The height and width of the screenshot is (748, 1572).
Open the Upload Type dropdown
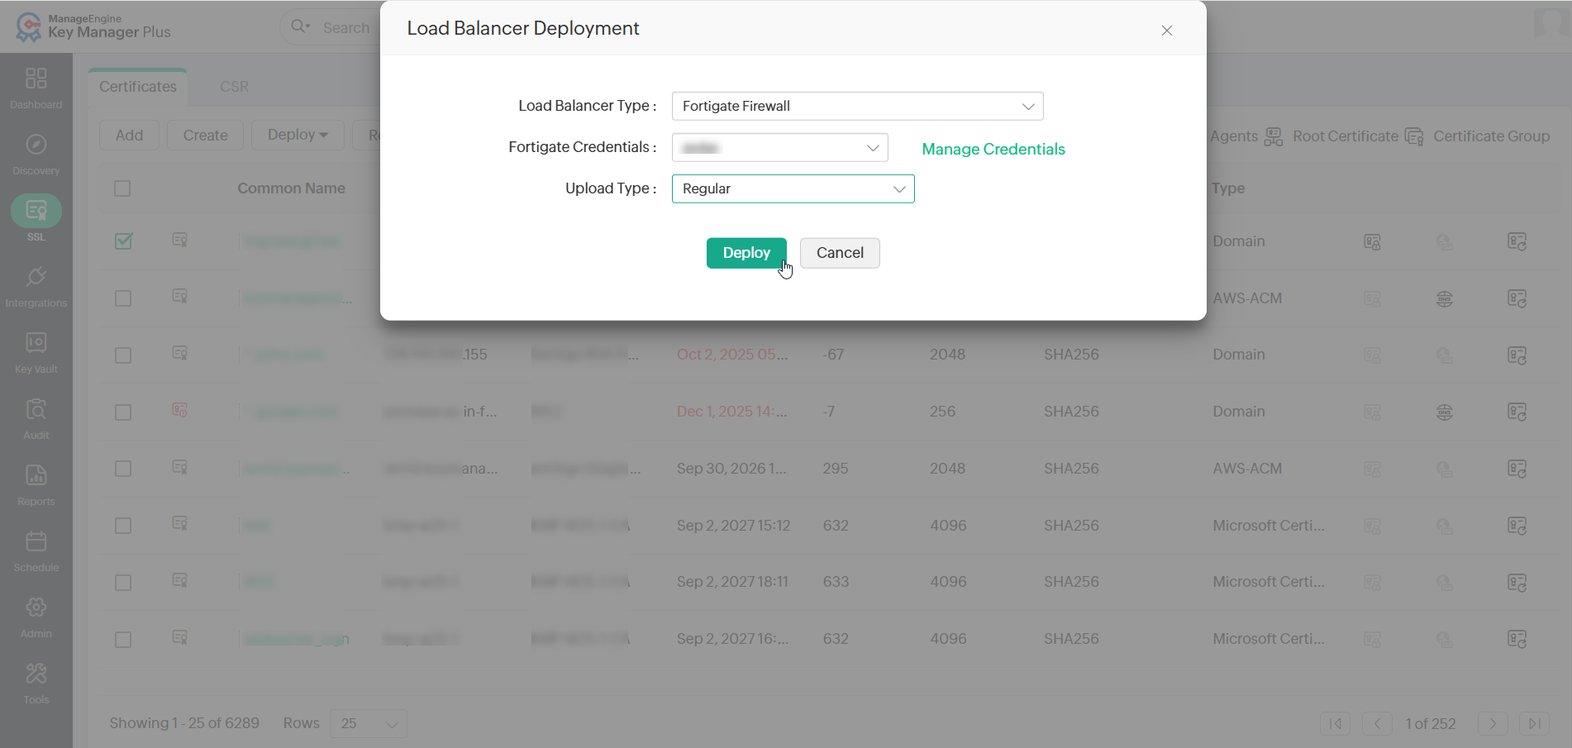[x=793, y=188]
